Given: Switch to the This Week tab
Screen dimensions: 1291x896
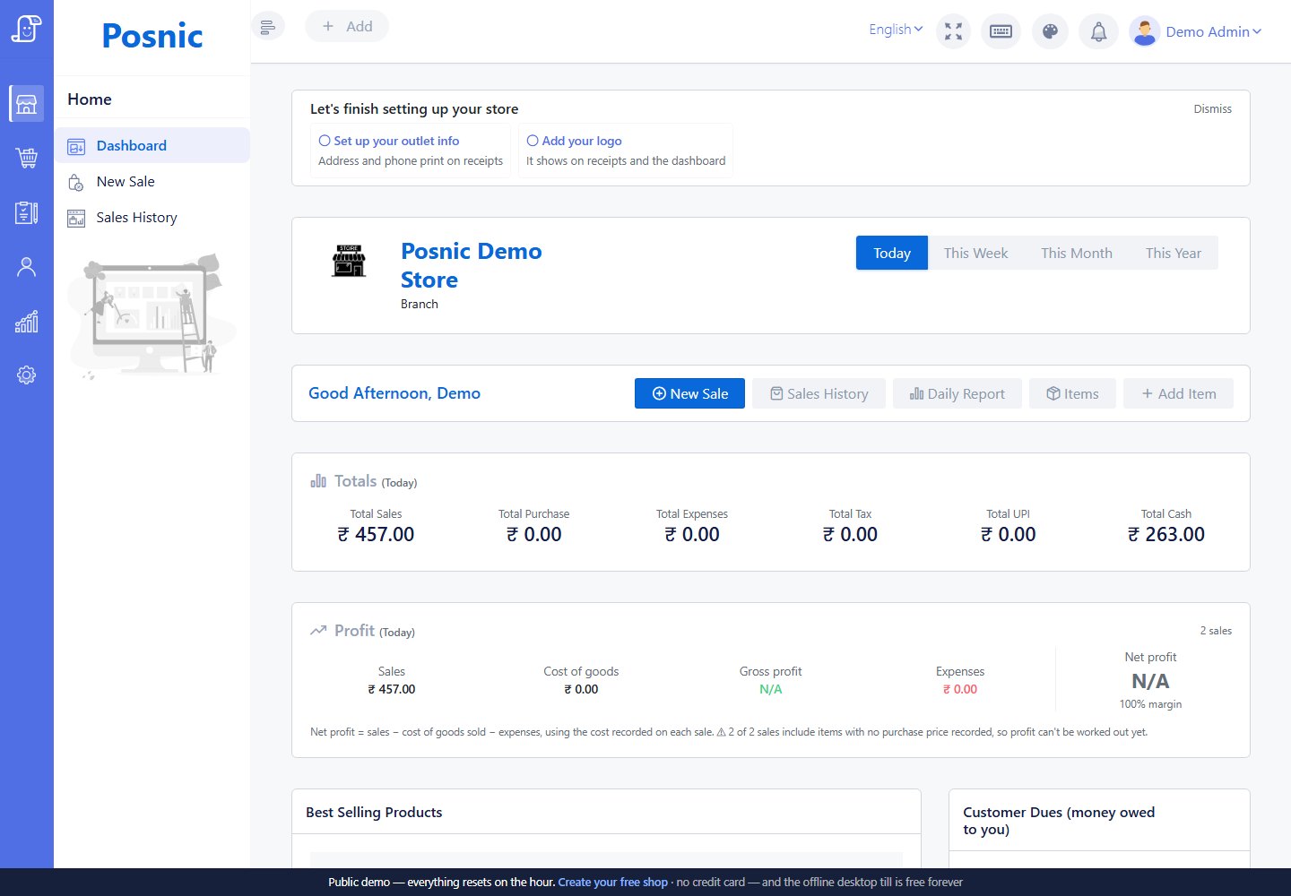Looking at the screenshot, I should coord(975,253).
